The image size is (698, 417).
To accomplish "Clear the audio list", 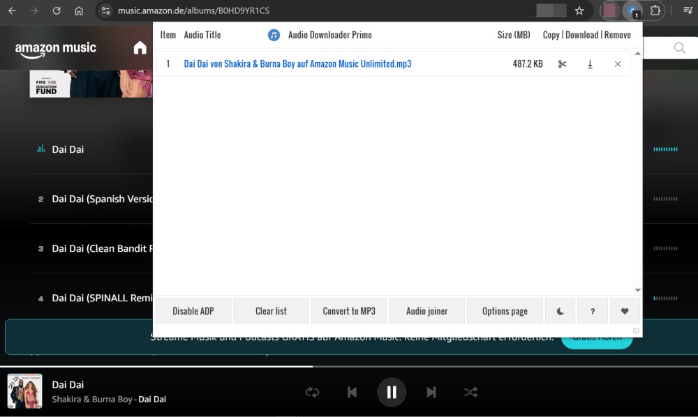I will click(271, 311).
